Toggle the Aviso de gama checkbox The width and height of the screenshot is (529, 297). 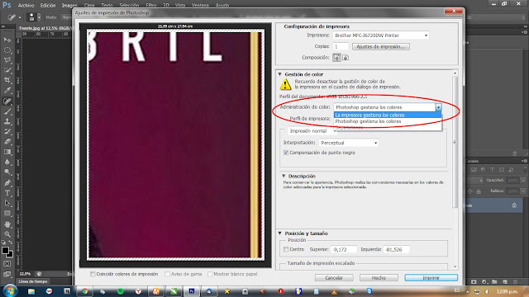click(x=167, y=274)
